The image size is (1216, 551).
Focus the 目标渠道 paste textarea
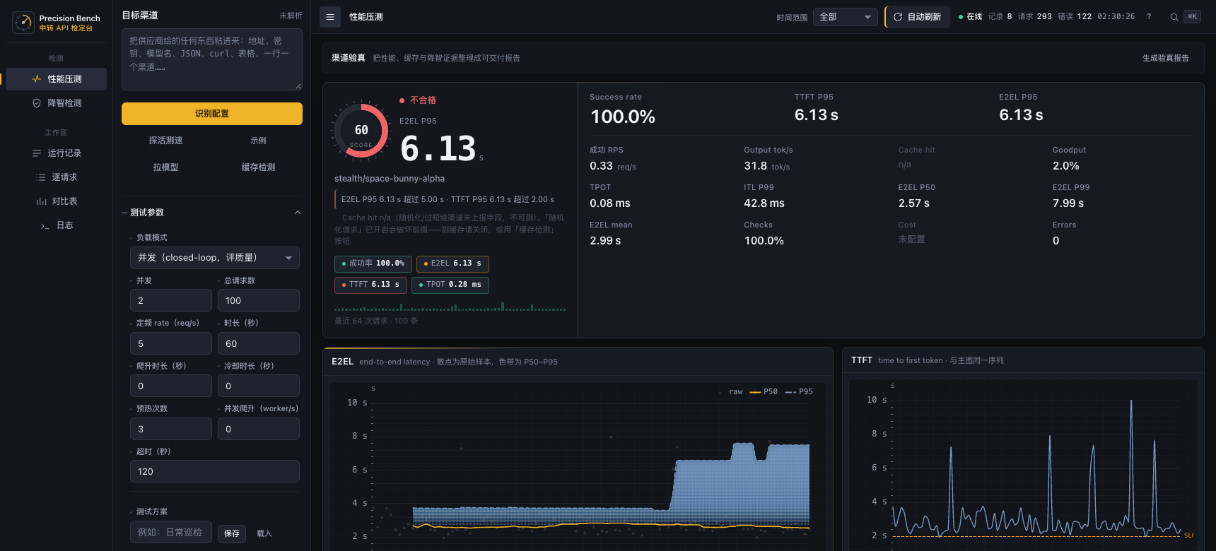[x=212, y=59]
